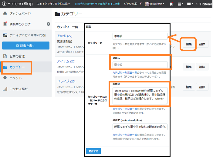The width and height of the screenshot is (213, 157).
Task: Click the カテゴリー page heading
Action: (69, 14)
